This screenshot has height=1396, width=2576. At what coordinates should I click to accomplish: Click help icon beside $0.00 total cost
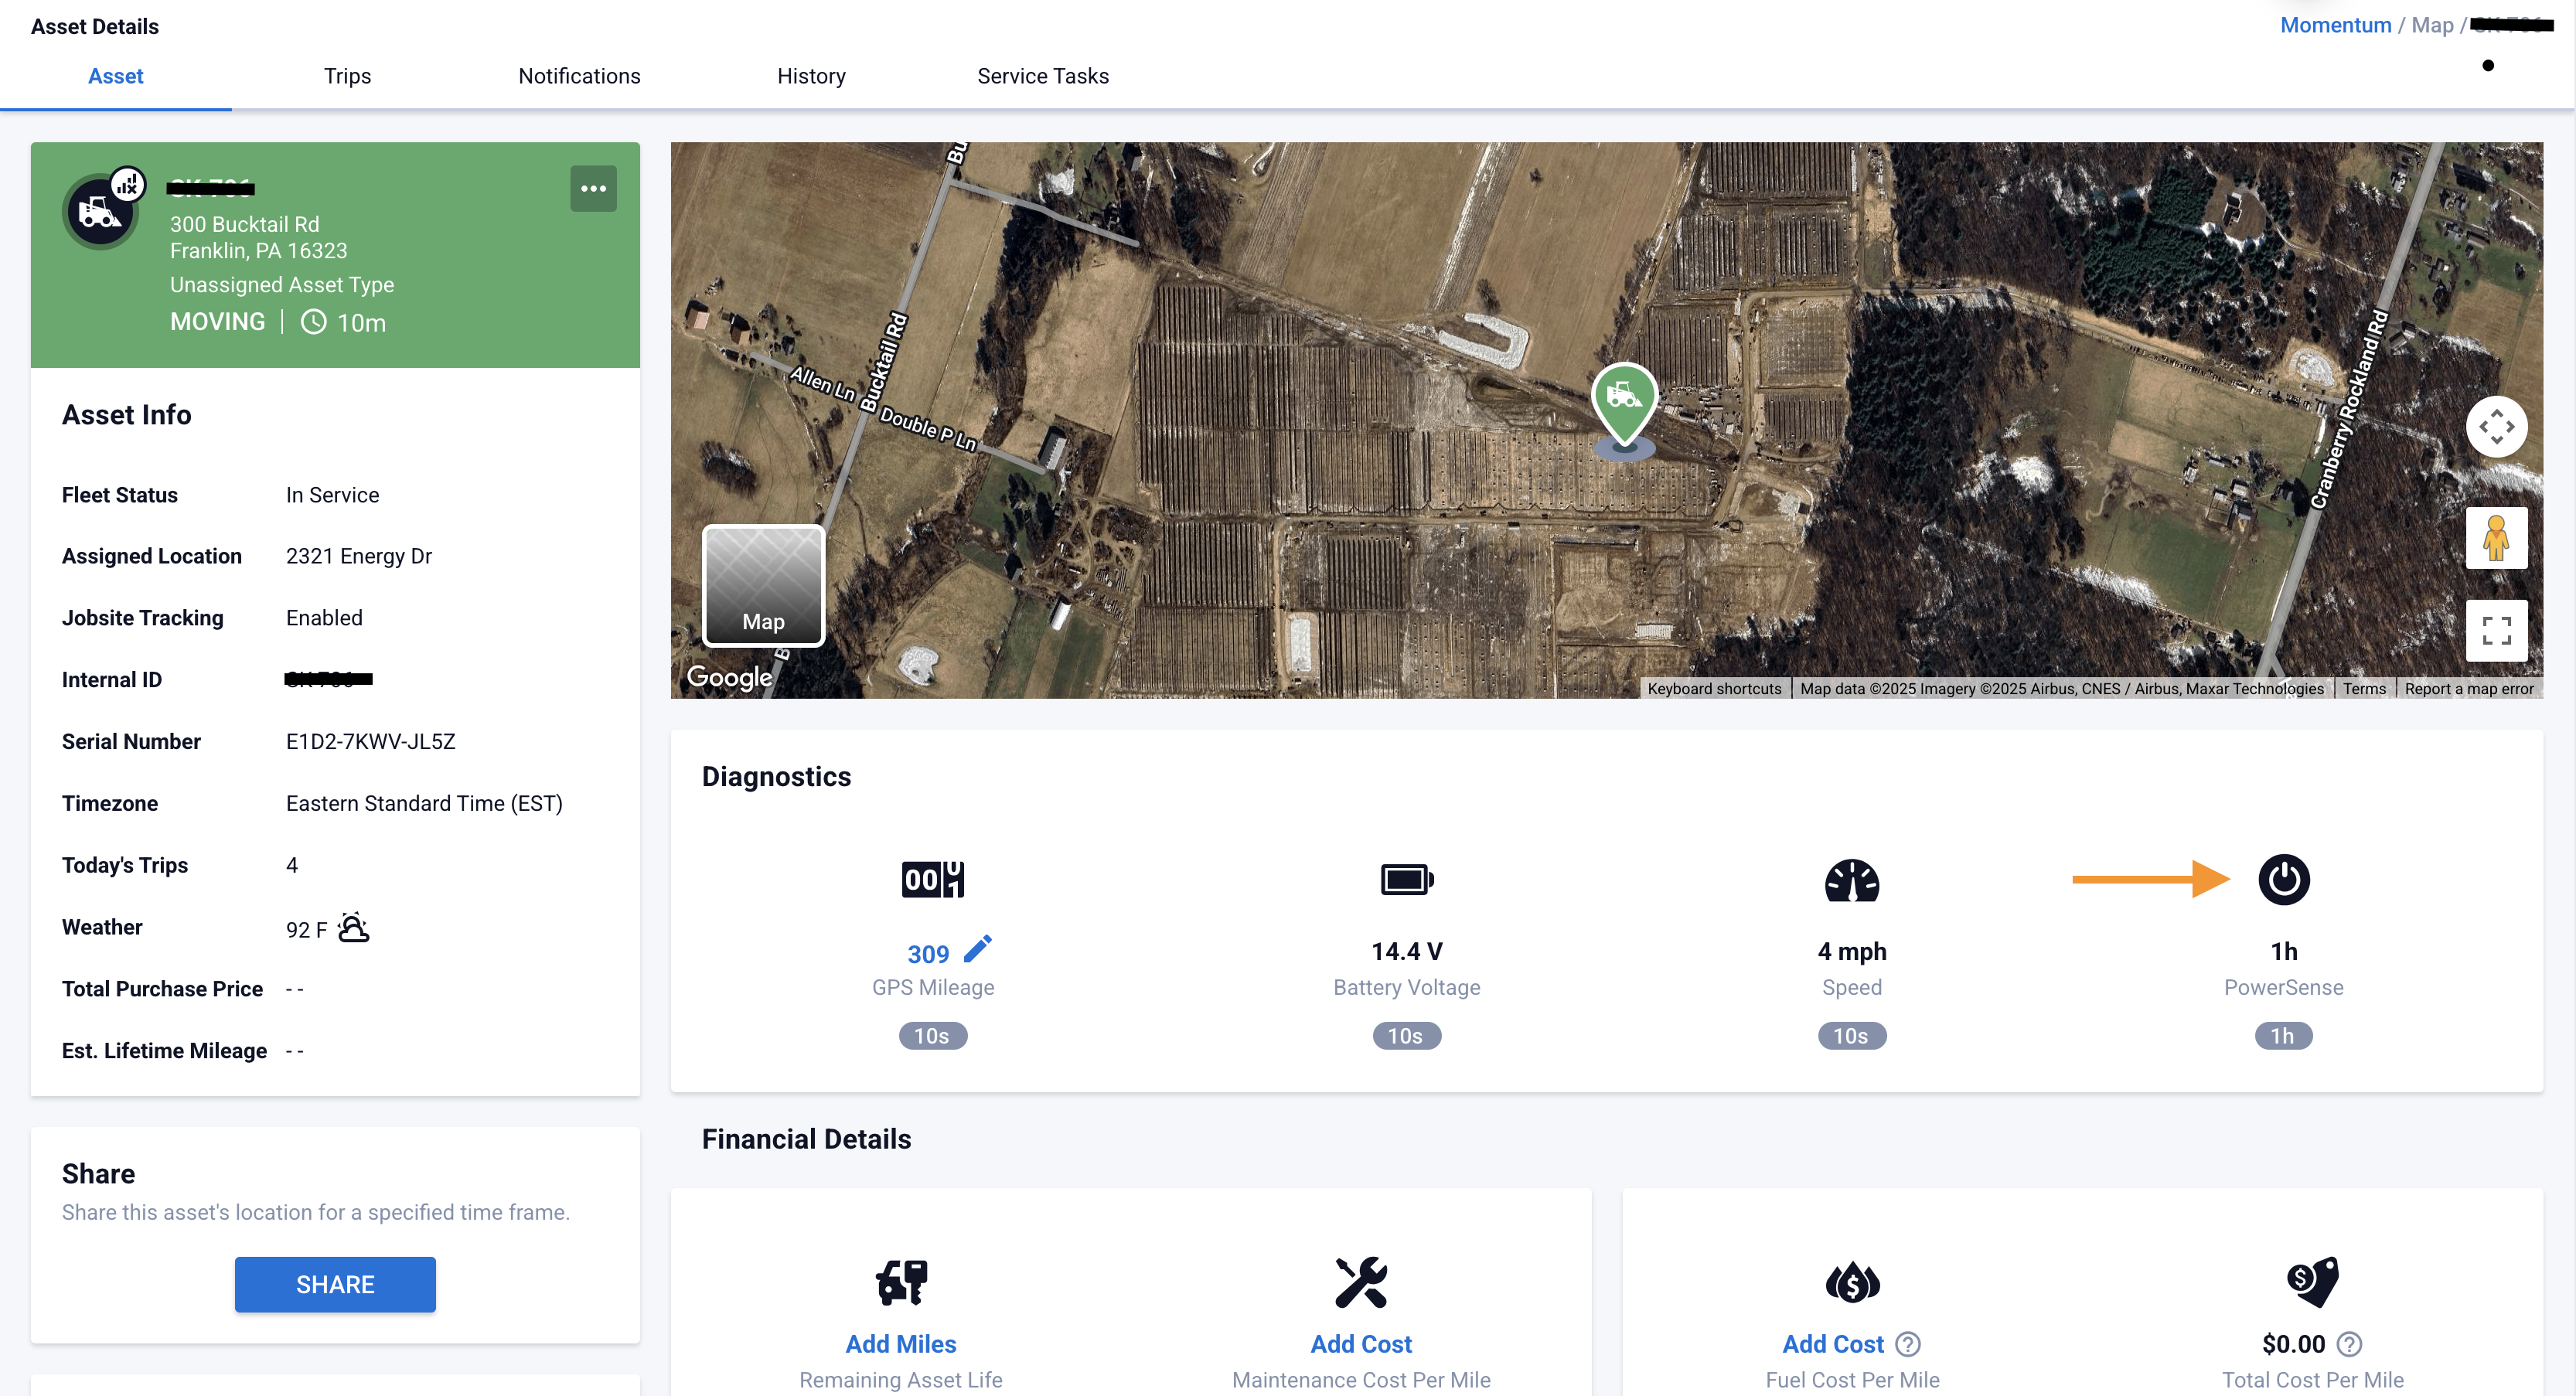[2350, 1344]
